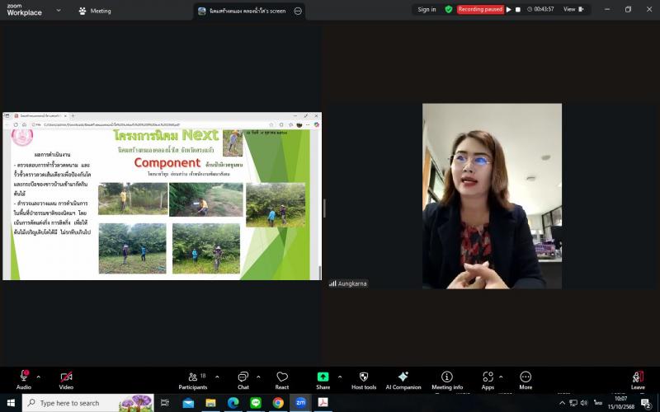This screenshot has height=412, width=660.
Task: Show hidden system tray icons
Action: pos(562,403)
